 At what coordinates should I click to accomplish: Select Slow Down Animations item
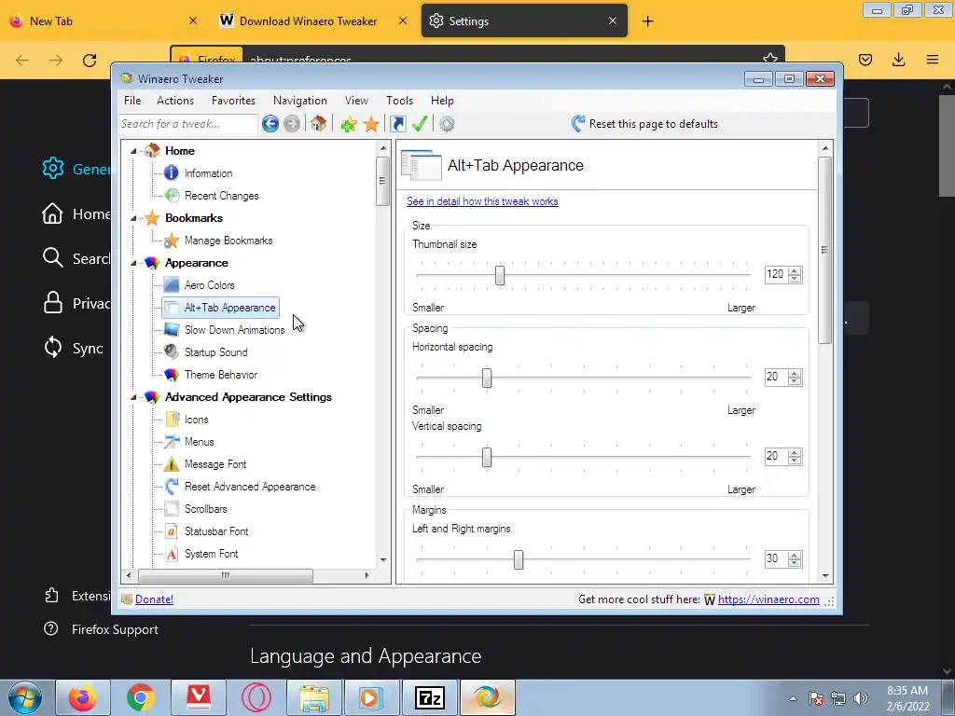click(x=234, y=330)
